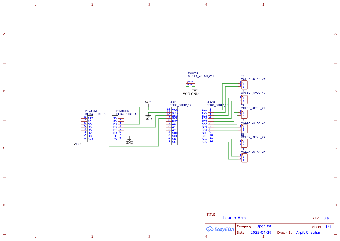This screenshot has width=340, height=241.
Task: Click the MUX-L designator label
Action: tap(174, 103)
